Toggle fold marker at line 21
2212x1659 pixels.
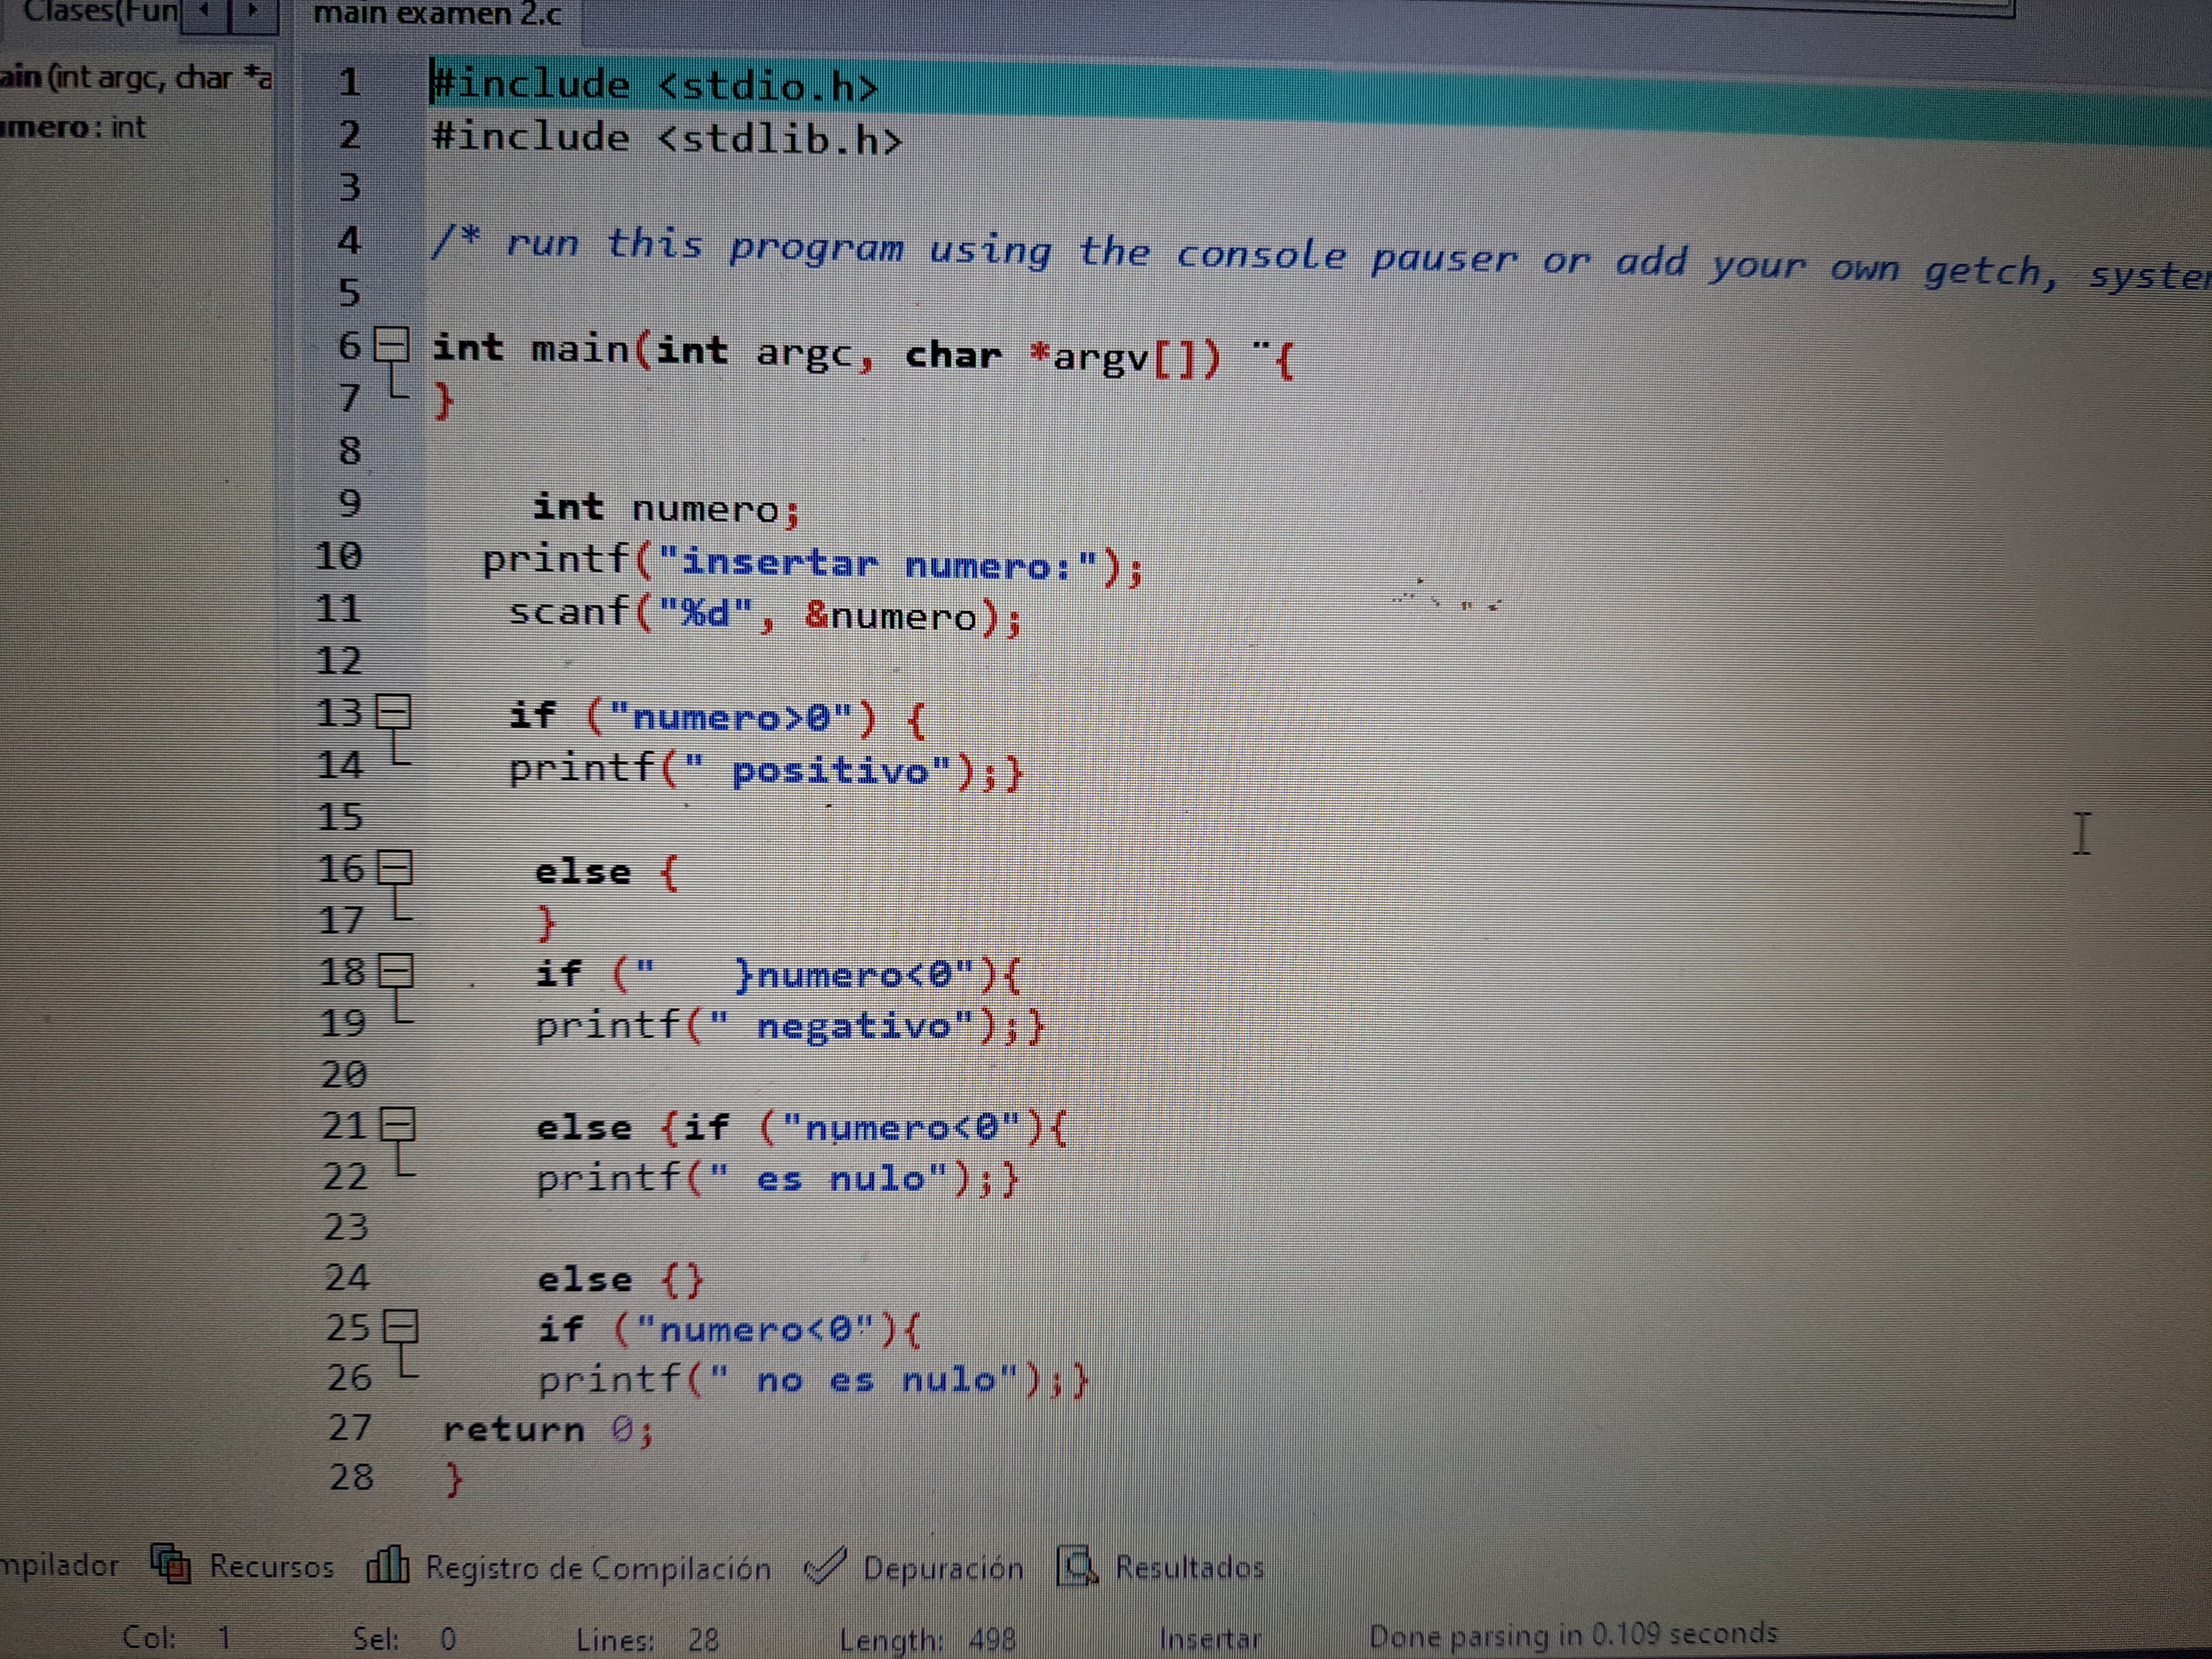(399, 1125)
